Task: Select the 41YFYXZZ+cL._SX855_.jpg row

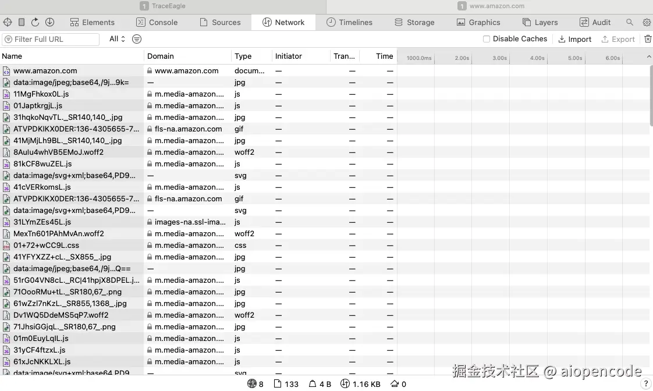Action: [198, 257]
